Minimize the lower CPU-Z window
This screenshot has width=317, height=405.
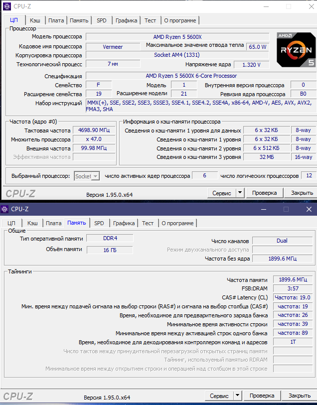(x=264, y=209)
